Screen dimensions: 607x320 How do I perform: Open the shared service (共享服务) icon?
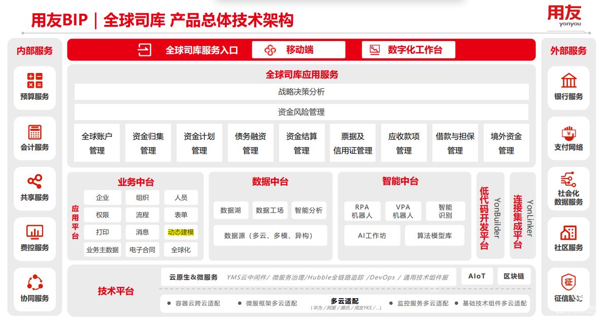click(x=35, y=182)
